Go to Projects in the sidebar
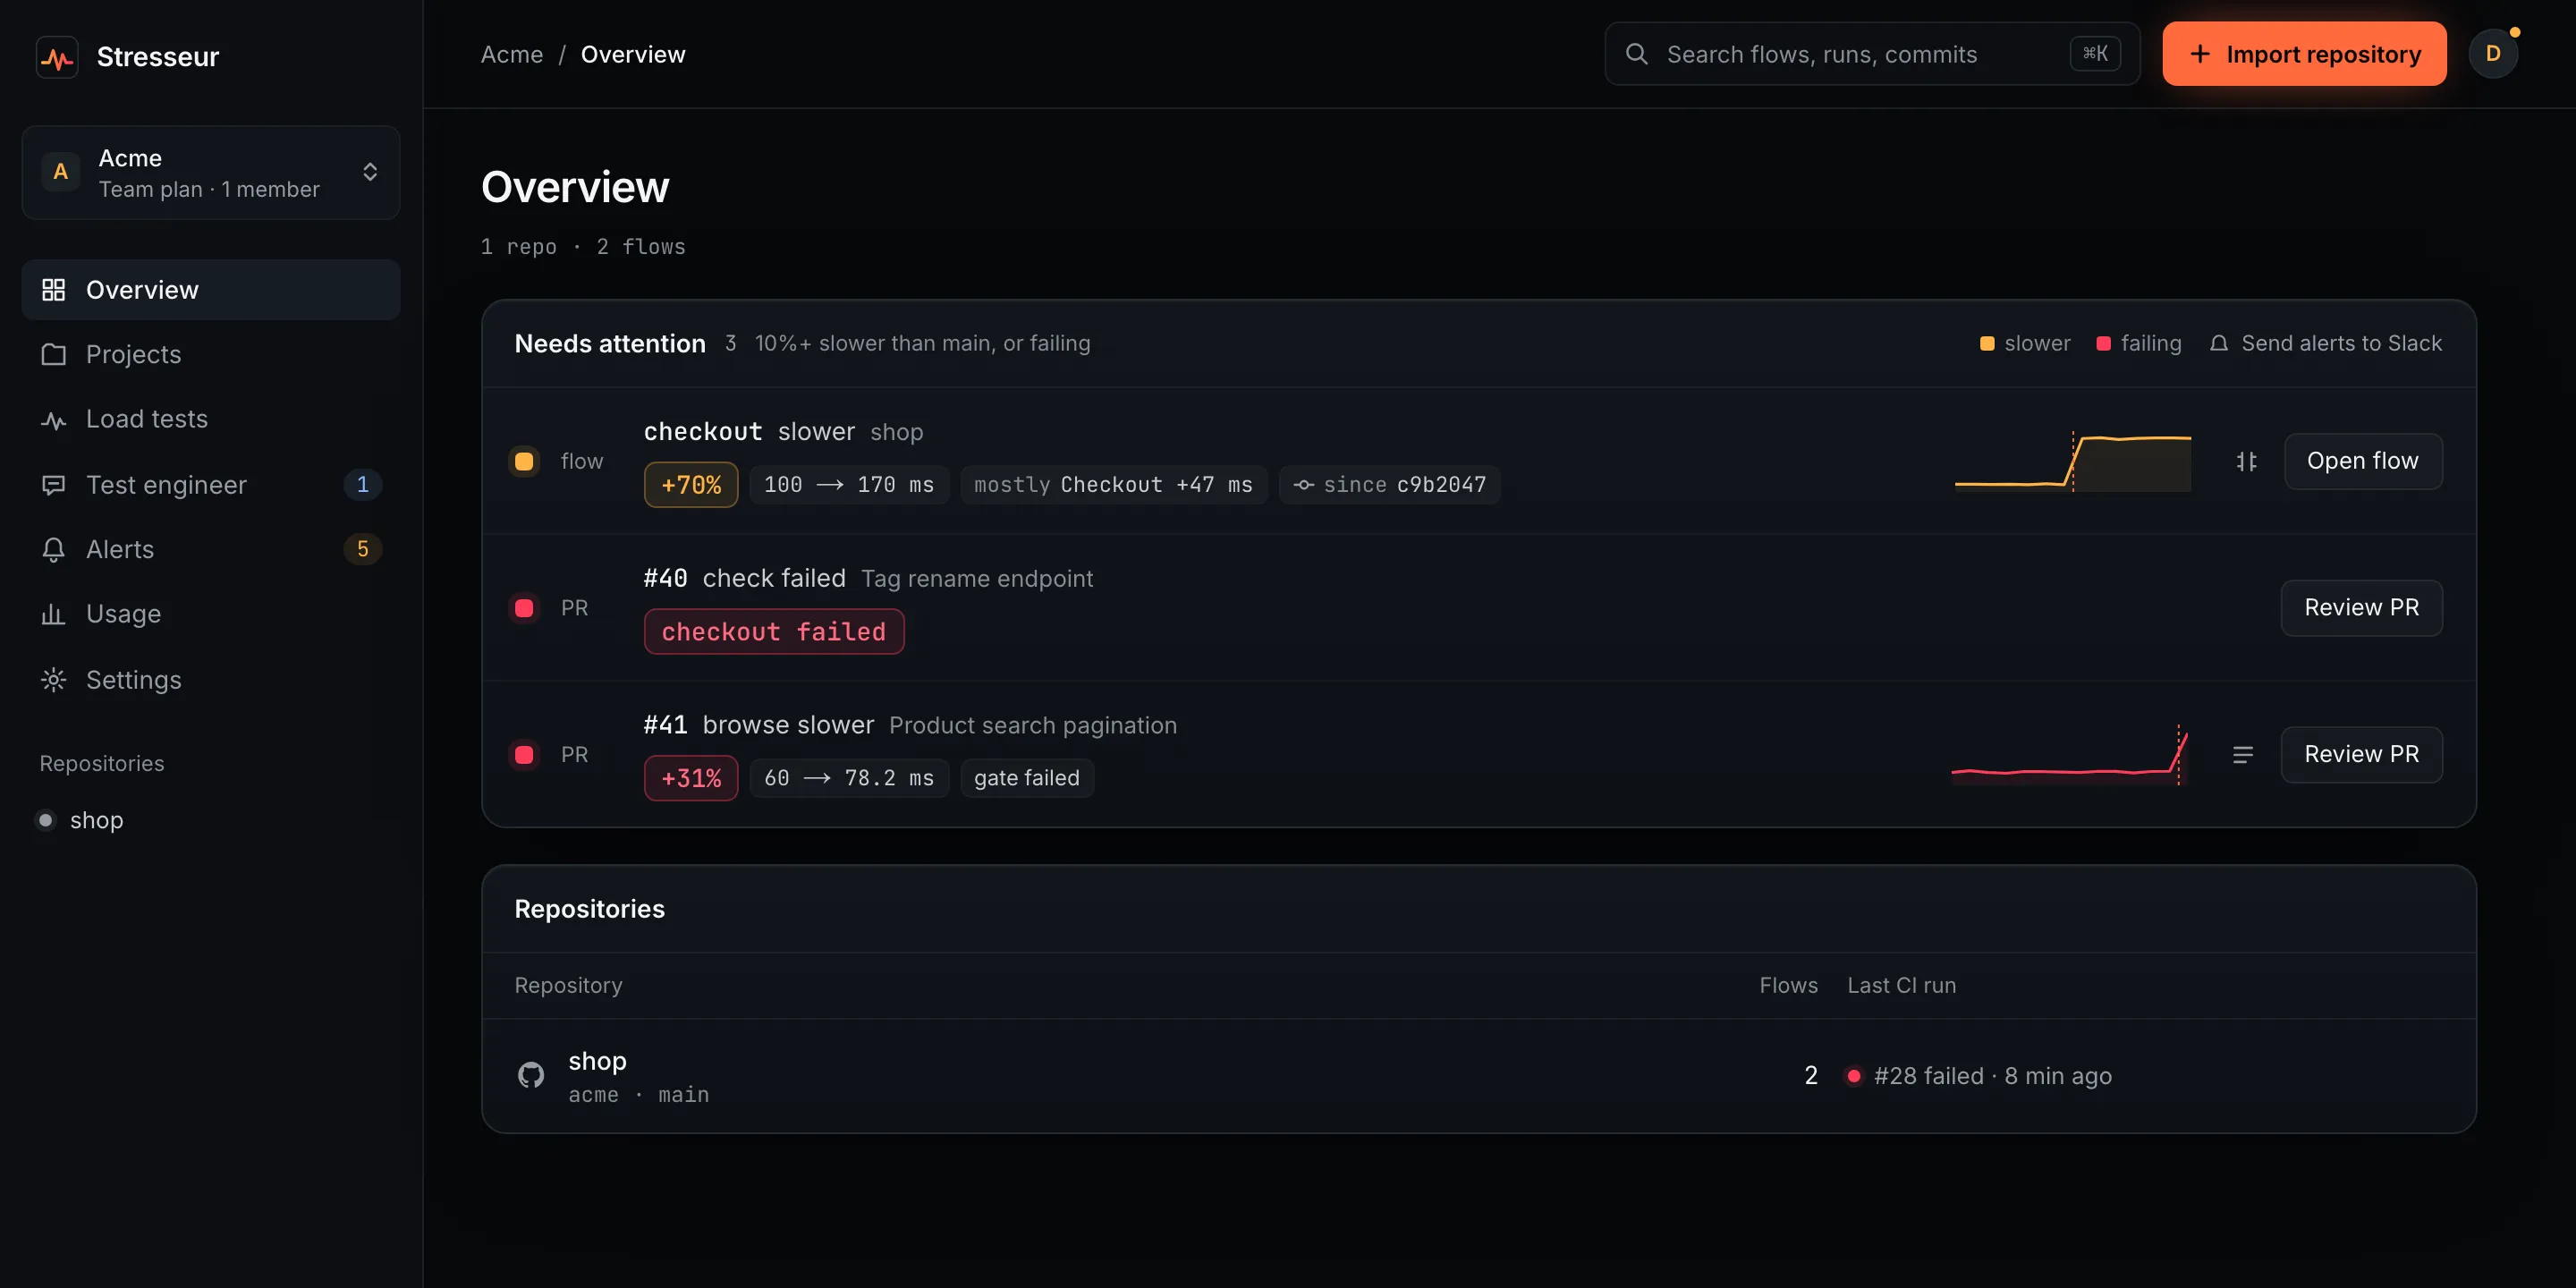The height and width of the screenshot is (1288, 2576). click(211, 354)
